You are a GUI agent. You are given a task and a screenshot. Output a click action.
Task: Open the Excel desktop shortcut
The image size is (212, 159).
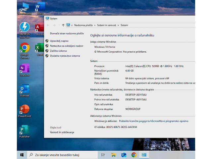coord(39,50)
